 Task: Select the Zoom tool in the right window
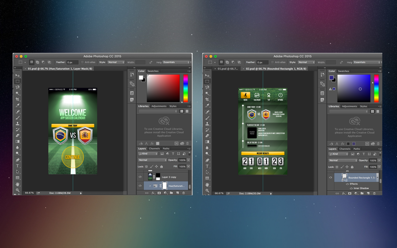point(207,190)
